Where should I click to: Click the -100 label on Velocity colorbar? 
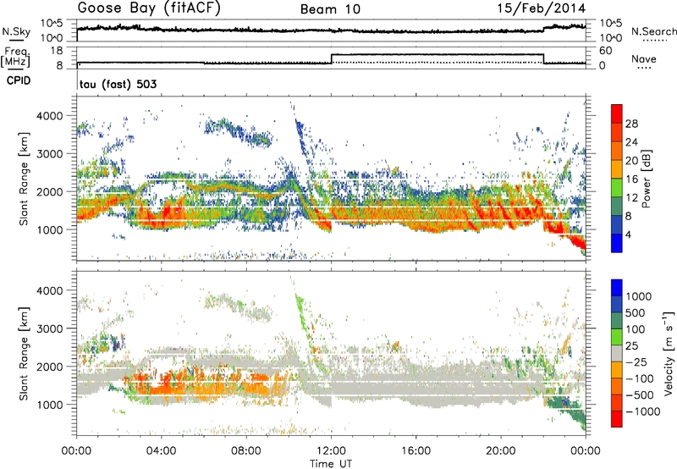click(x=640, y=378)
